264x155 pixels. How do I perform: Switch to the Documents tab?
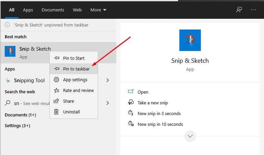point(53,10)
